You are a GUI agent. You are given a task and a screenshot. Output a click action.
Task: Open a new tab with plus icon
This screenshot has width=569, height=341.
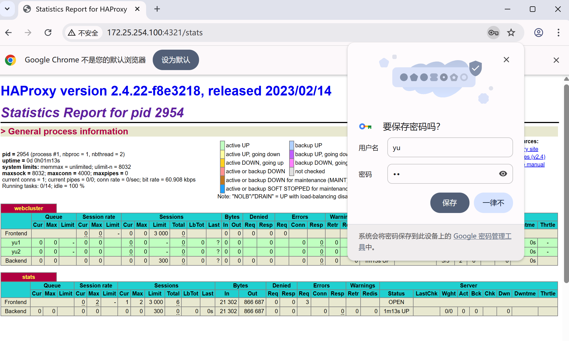click(157, 9)
